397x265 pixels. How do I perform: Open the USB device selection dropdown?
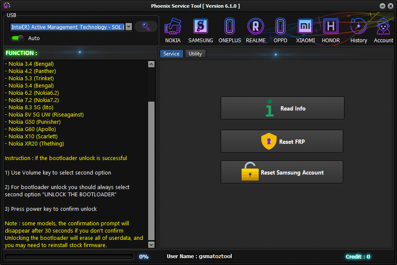[x=128, y=26]
